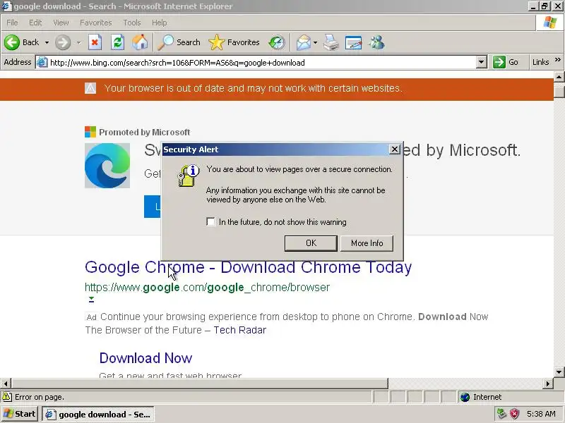Click the network tray icon
The width and height of the screenshot is (565, 423).
point(501,414)
